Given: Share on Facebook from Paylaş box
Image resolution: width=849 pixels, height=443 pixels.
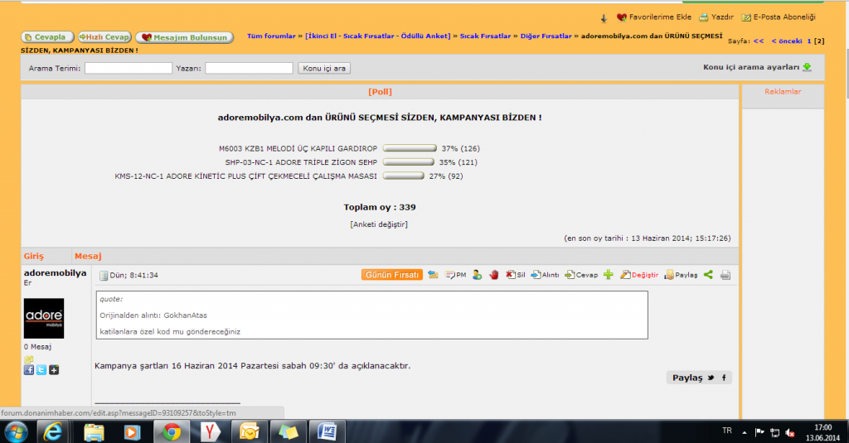Looking at the screenshot, I should click(724, 378).
